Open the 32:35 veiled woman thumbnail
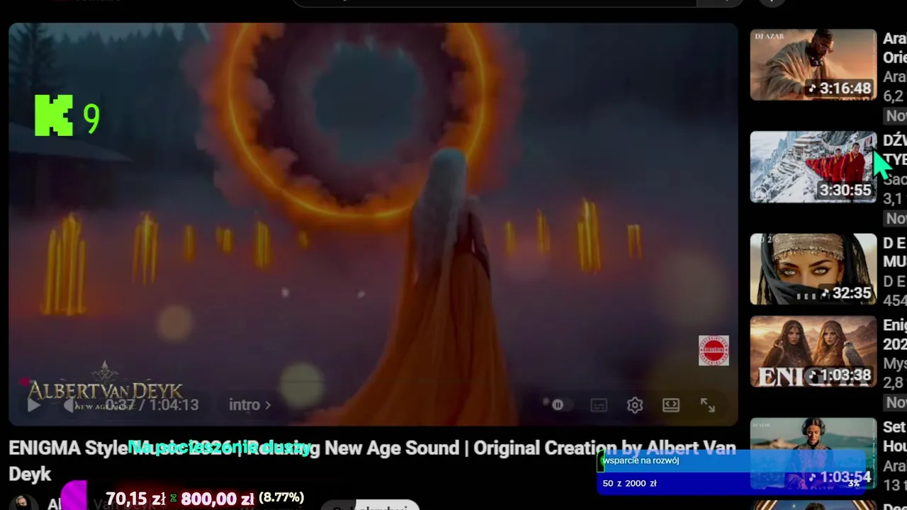This screenshot has width=907, height=510. click(x=813, y=269)
